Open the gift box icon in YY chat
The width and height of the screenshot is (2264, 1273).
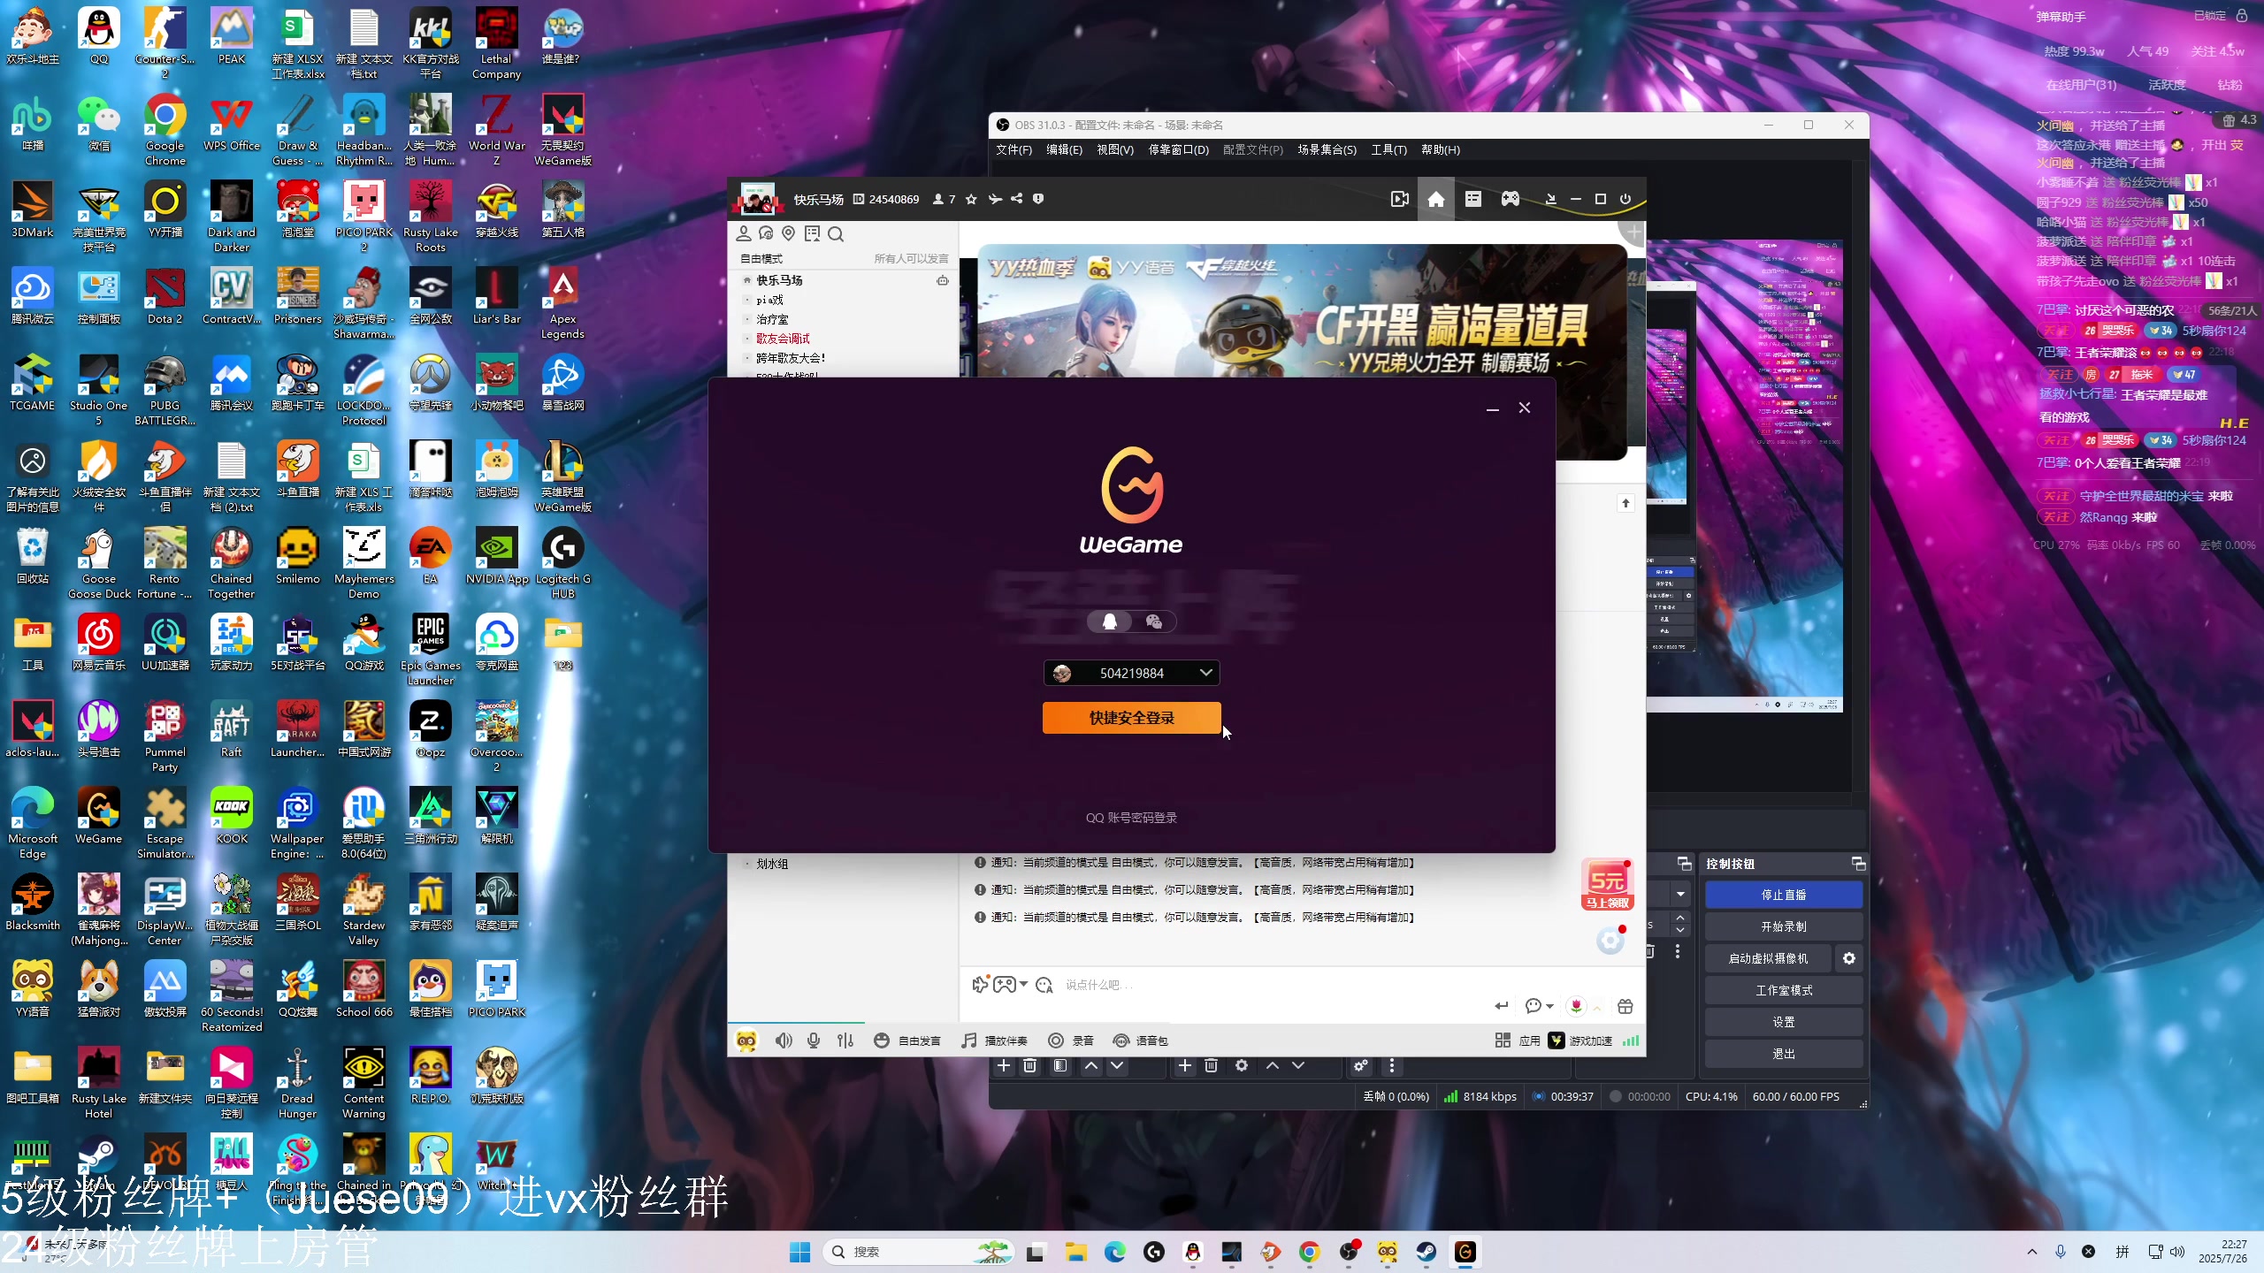(x=1625, y=1006)
